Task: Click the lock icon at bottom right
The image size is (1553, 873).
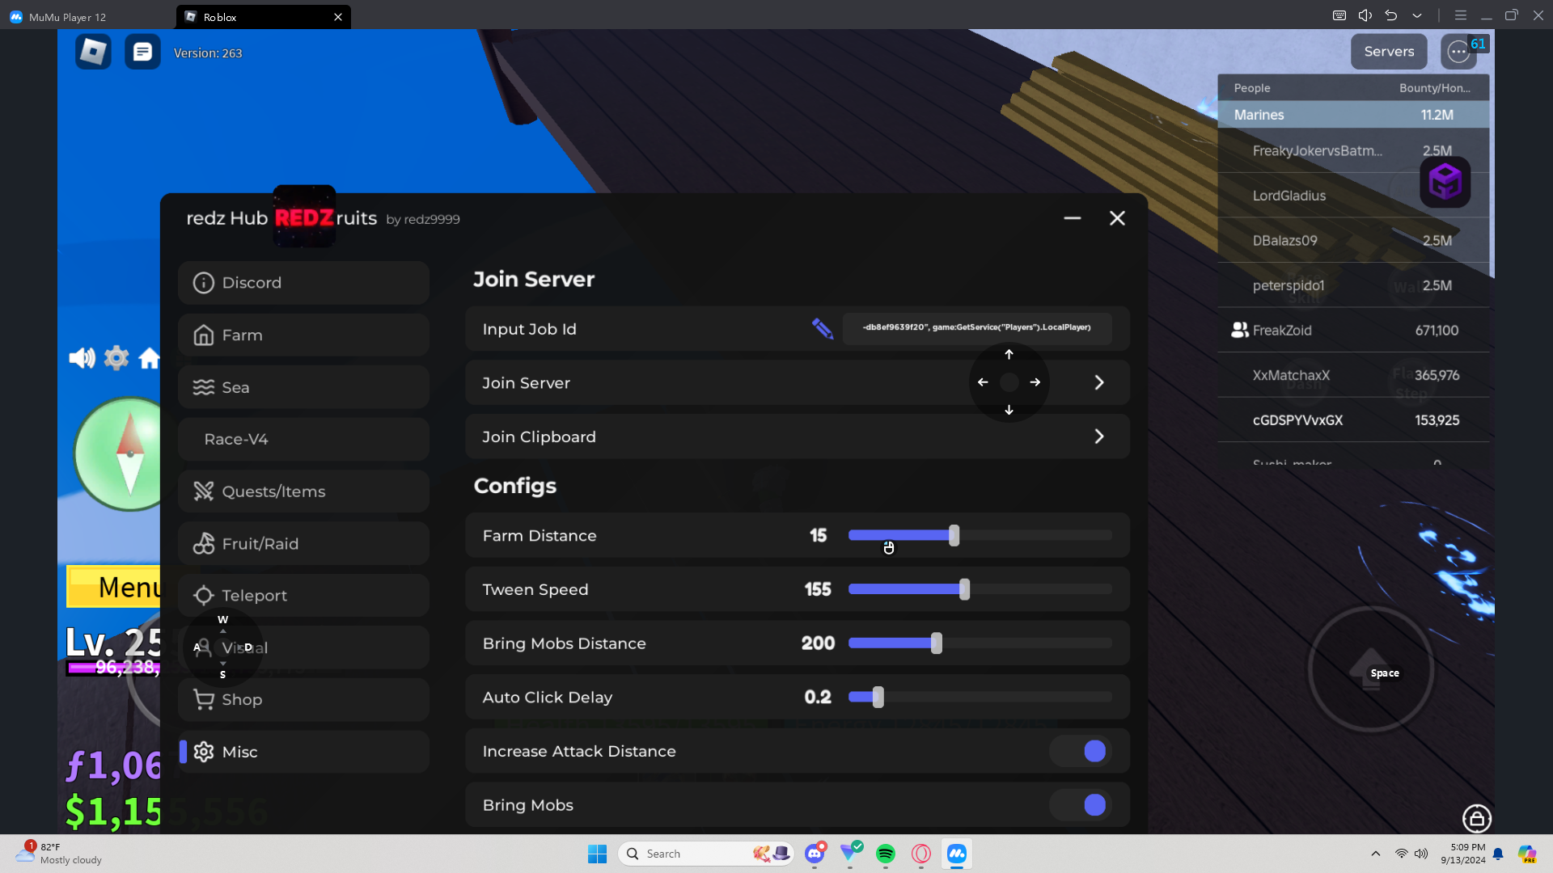Action: [1477, 819]
